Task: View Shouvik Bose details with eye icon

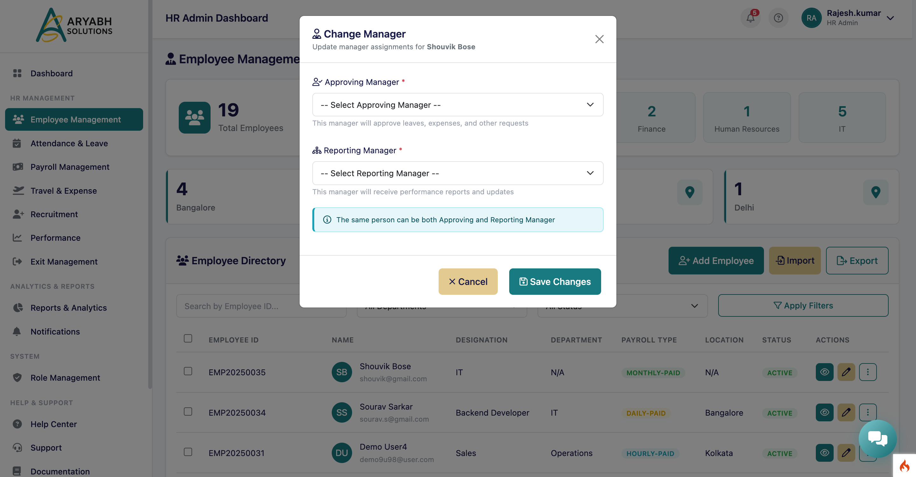Action: tap(825, 372)
